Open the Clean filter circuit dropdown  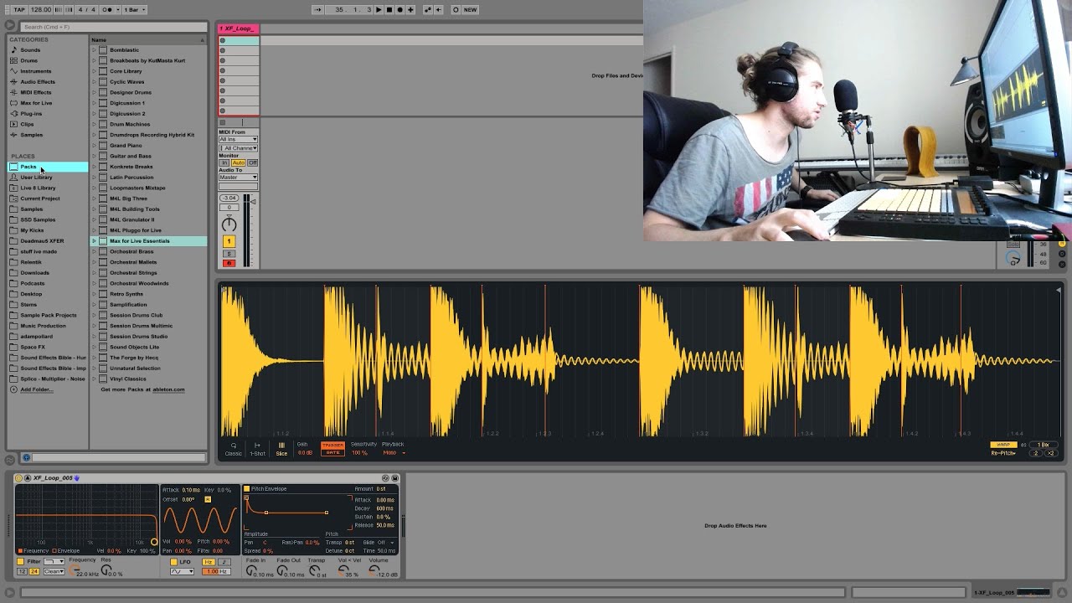54,571
